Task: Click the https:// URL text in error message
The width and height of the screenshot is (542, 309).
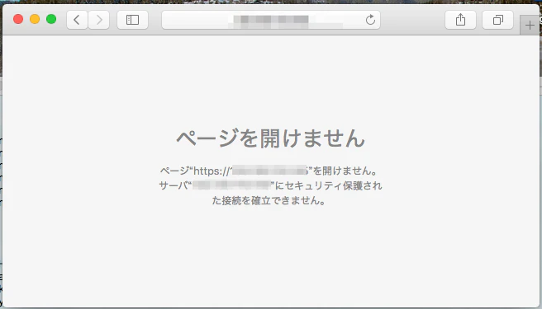Action: (251, 171)
